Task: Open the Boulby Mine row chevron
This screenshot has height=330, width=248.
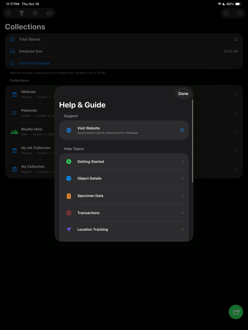Action: [237, 132]
